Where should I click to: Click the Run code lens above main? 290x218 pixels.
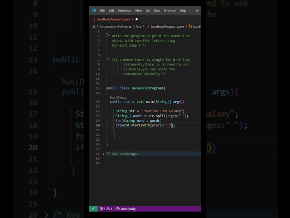(x=112, y=98)
